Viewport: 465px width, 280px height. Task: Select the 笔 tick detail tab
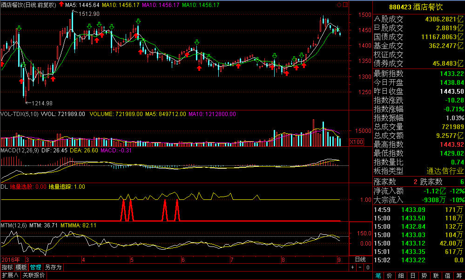379,275
